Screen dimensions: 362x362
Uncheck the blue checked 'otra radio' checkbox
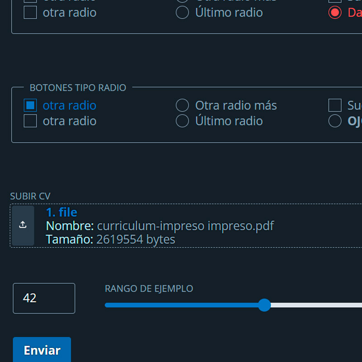coord(30,105)
